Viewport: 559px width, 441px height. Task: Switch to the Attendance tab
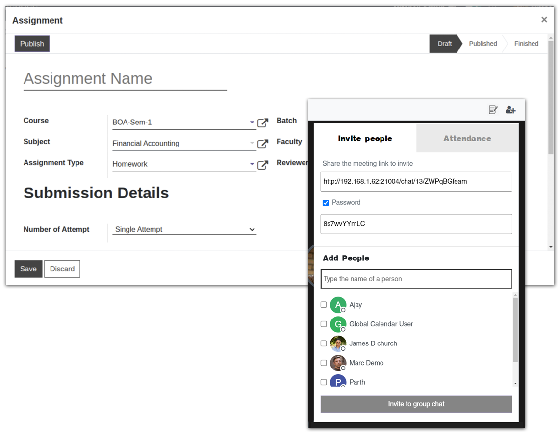pyautogui.click(x=467, y=138)
